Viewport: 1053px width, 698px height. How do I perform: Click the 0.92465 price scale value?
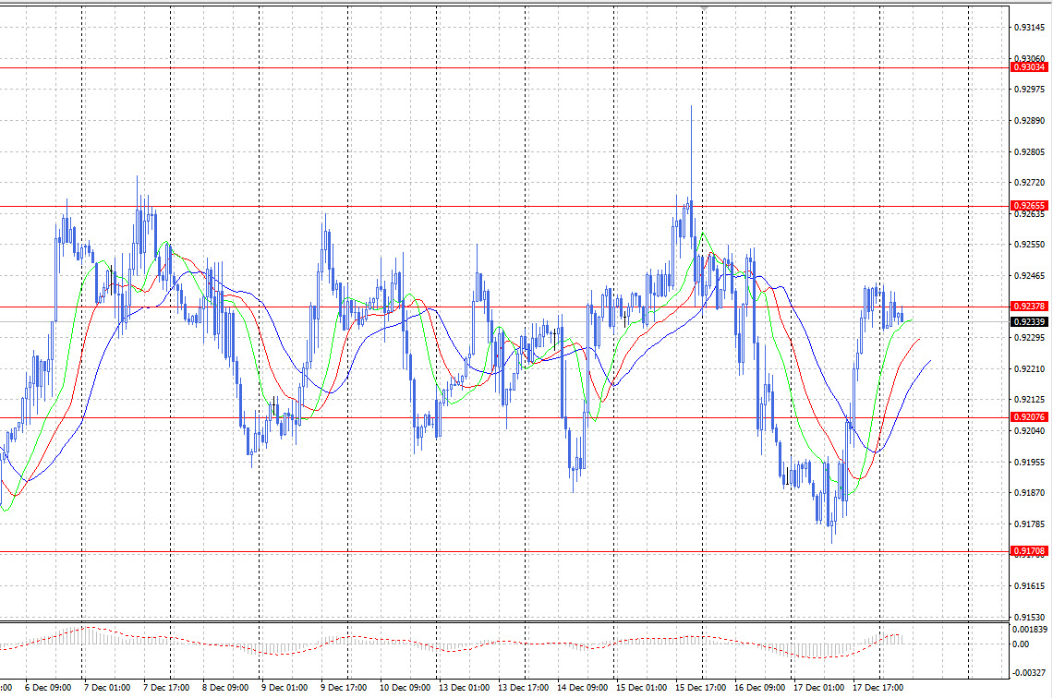coord(1029,276)
